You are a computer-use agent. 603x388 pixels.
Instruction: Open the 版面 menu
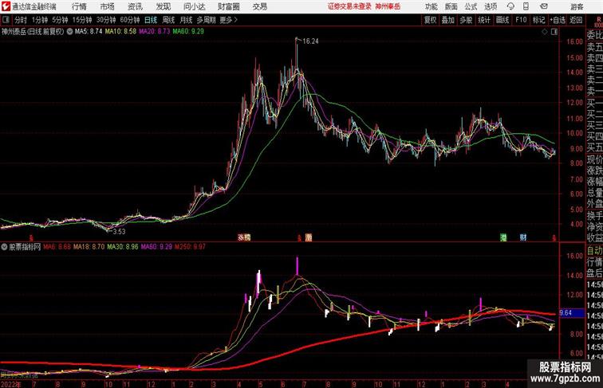click(x=451, y=6)
